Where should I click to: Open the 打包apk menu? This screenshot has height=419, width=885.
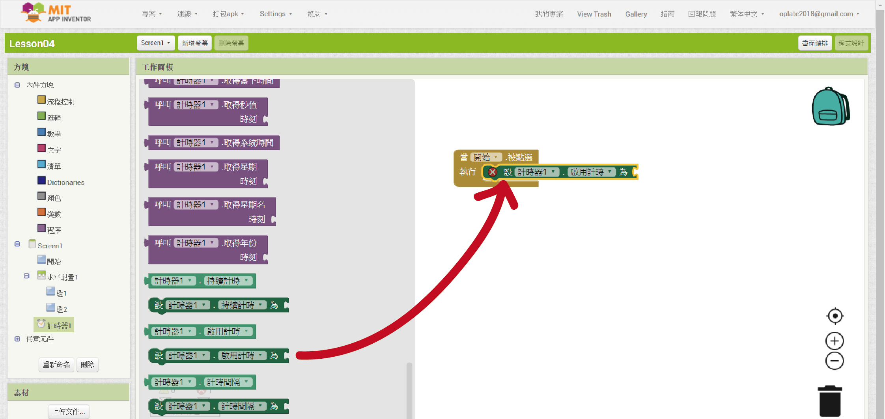point(228,14)
